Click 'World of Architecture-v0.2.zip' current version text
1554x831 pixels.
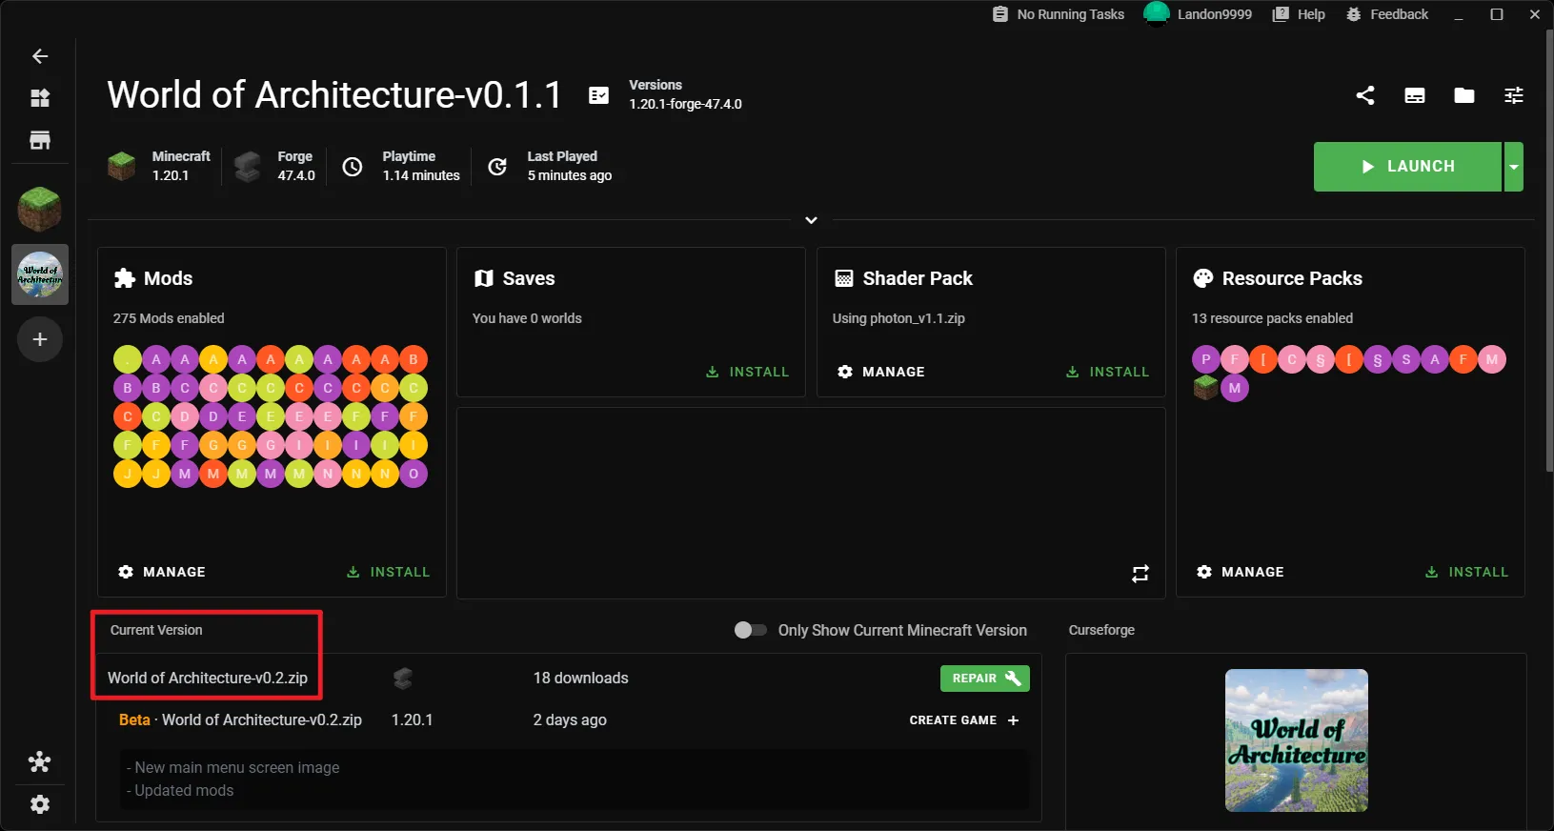pos(208,679)
